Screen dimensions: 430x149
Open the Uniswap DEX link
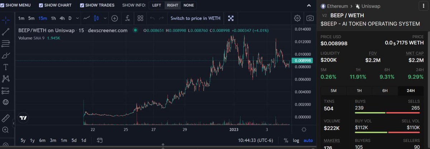click(367, 6)
